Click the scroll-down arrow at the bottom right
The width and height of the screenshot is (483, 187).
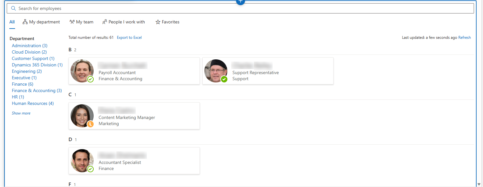tap(479, 184)
